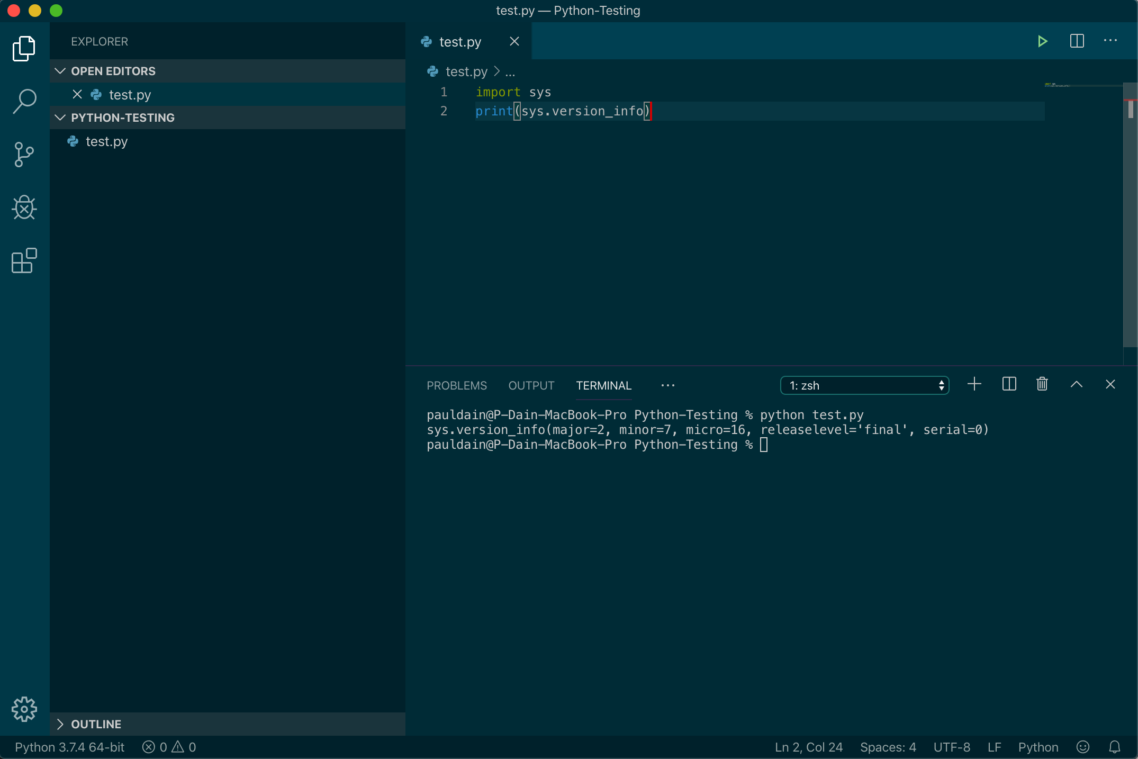Open the Source Control view
The height and width of the screenshot is (759, 1138).
24,154
